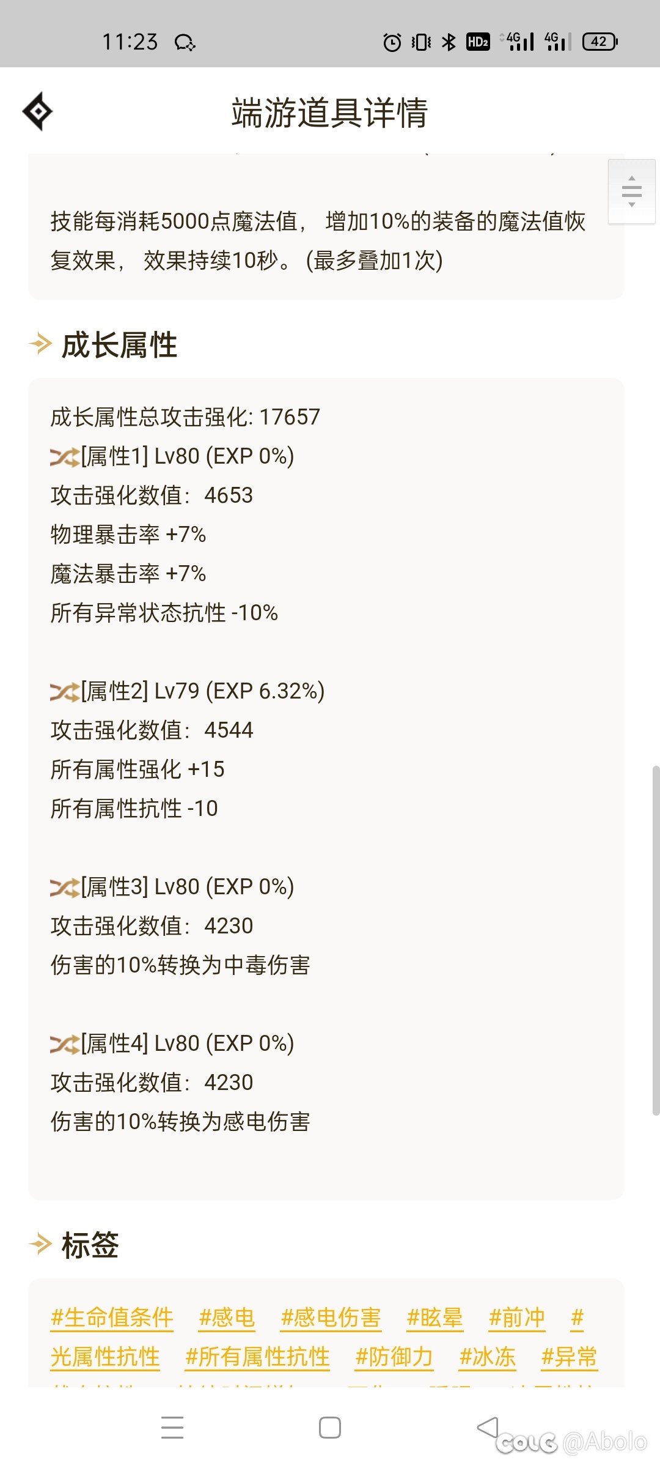Screen dimensions: 660x1468
Task: Click the shuffle icon beside 属性3
Action: coord(65,888)
